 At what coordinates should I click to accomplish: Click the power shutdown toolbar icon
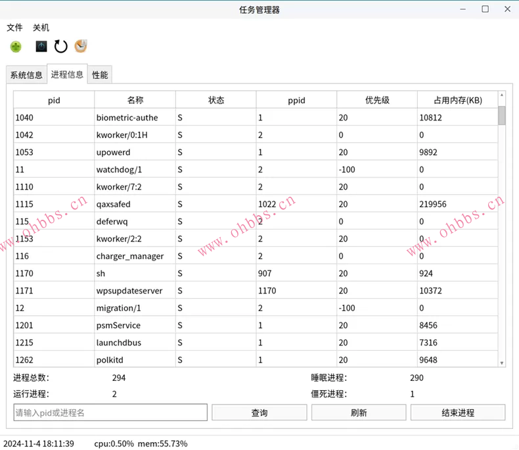(x=41, y=47)
